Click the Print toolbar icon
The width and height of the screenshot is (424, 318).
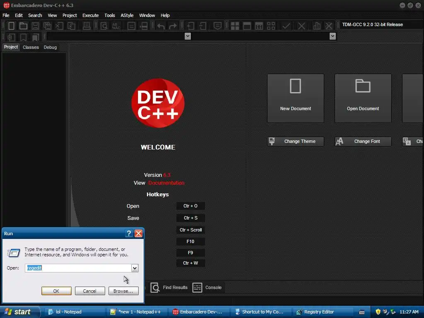coord(87,26)
